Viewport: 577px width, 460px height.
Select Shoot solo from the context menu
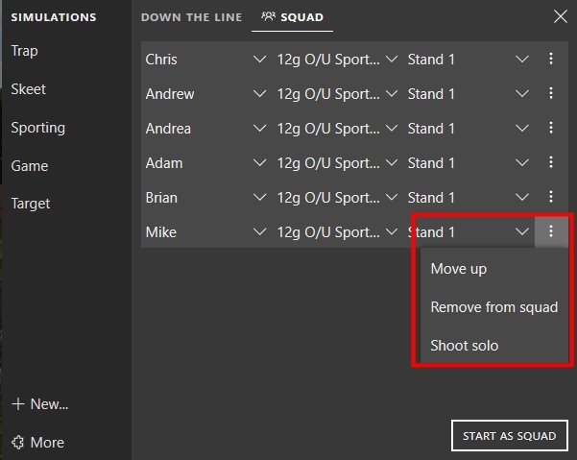(x=465, y=346)
